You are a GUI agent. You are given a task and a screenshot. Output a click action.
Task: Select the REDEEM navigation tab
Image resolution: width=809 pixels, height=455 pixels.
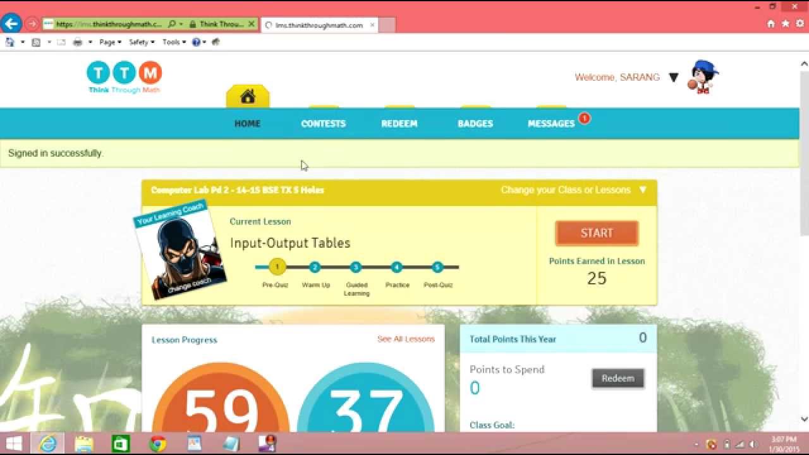click(399, 124)
